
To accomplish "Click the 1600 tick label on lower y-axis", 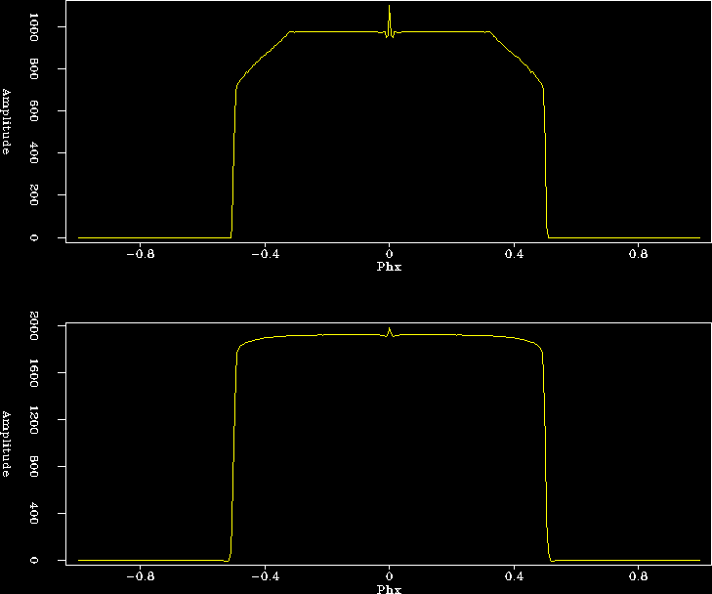I will coord(34,373).
